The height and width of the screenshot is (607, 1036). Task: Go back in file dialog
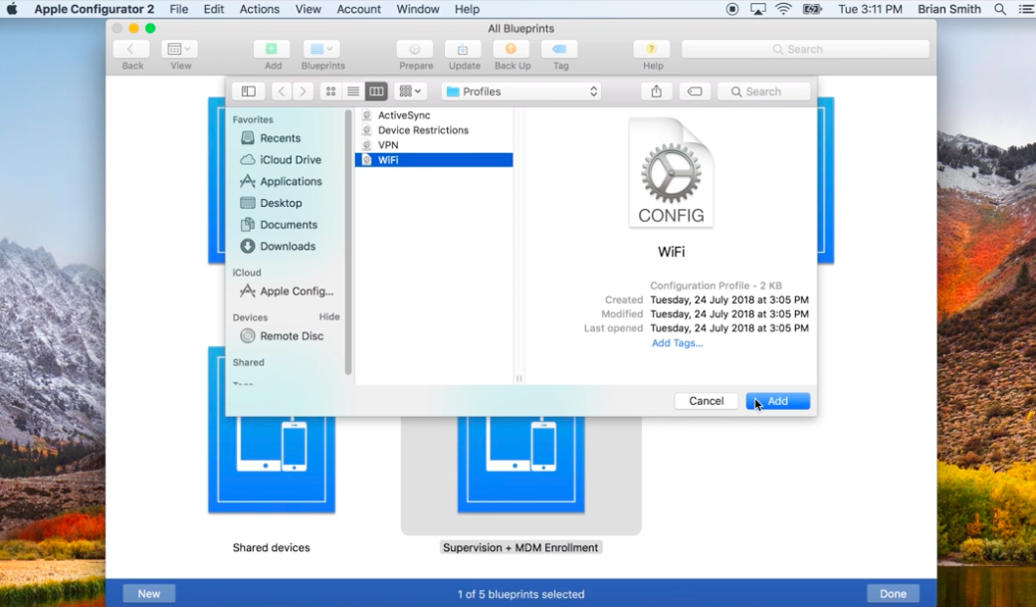(x=282, y=92)
